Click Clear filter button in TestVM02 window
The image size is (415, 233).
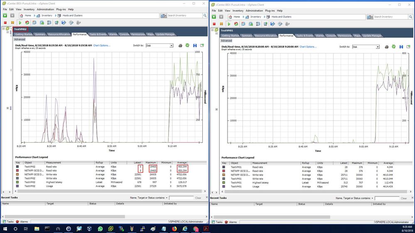198,198
